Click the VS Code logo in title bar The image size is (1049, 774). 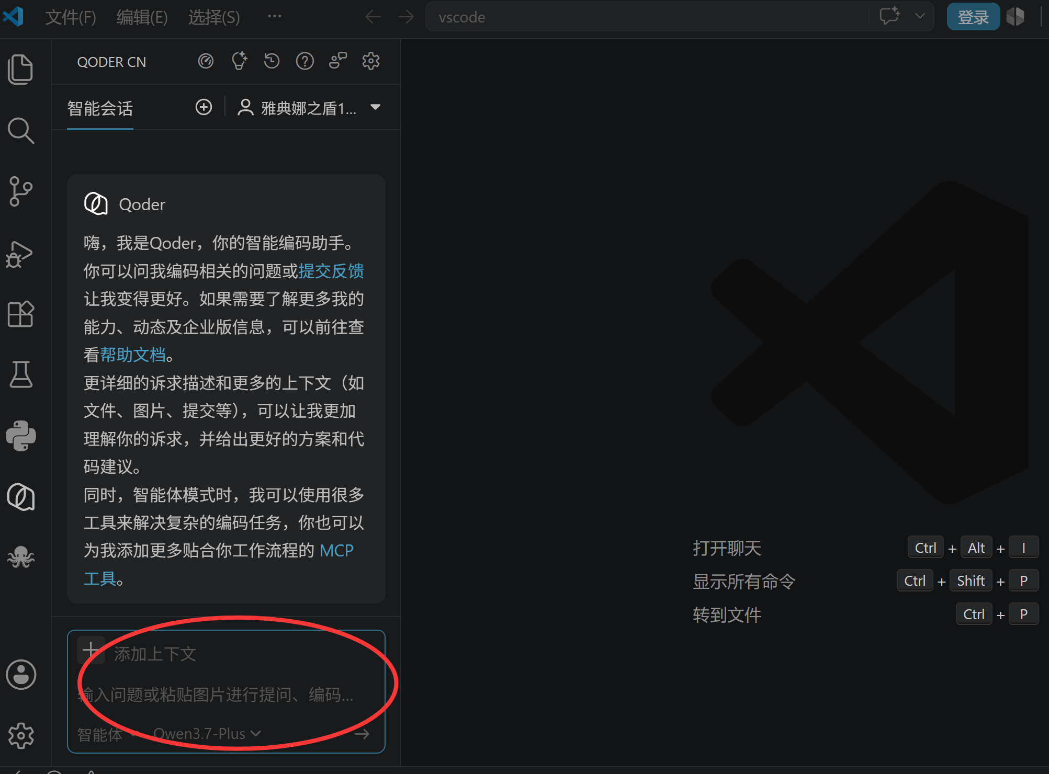tap(14, 16)
